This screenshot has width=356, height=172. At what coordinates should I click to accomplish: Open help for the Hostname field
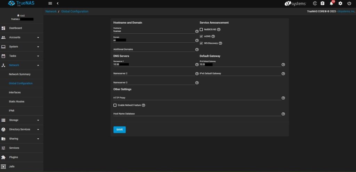[197, 32]
